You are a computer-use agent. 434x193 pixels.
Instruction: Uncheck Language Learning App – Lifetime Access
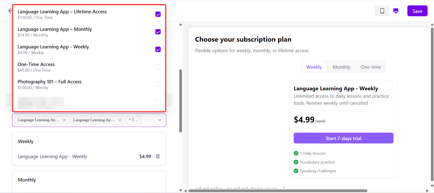pos(158,14)
